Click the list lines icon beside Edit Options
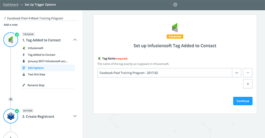Image resolution: width=265 pixels, height=138 pixels. coord(24,68)
